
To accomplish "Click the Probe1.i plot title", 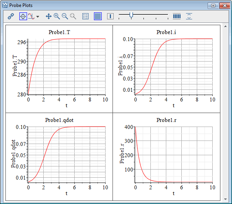I will click(166, 32).
